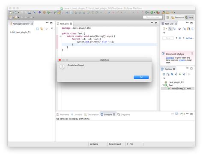Click the Run External Tools icon
This screenshot has width=203, height=156.
[x=157, y=12]
